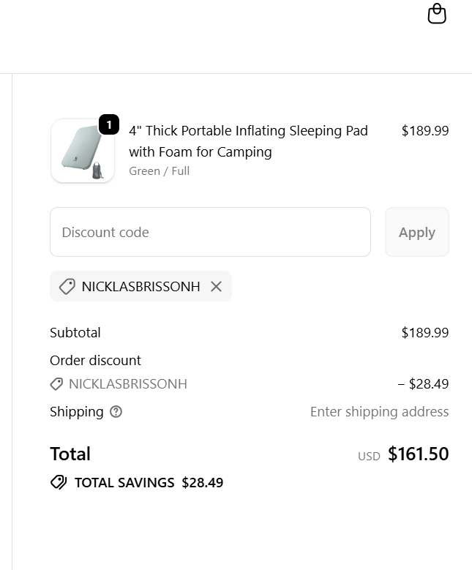Image resolution: width=472 pixels, height=570 pixels.
Task: Click the Total Savings tag icon
Action: 59,482
